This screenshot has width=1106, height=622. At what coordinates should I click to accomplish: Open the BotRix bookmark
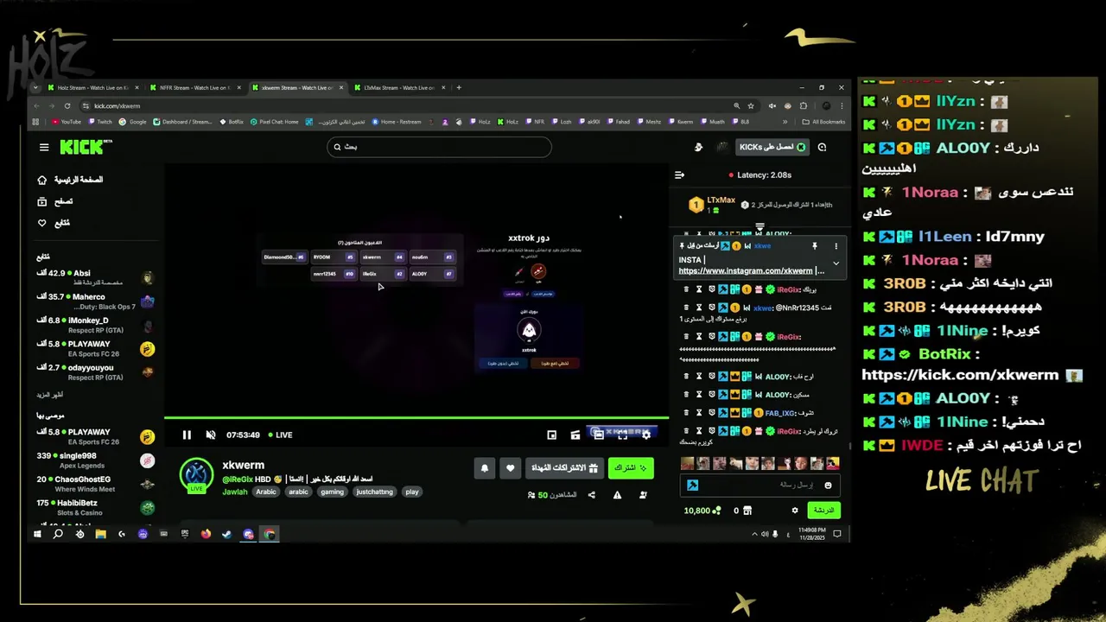pyautogui.click(x=232, y=122)
